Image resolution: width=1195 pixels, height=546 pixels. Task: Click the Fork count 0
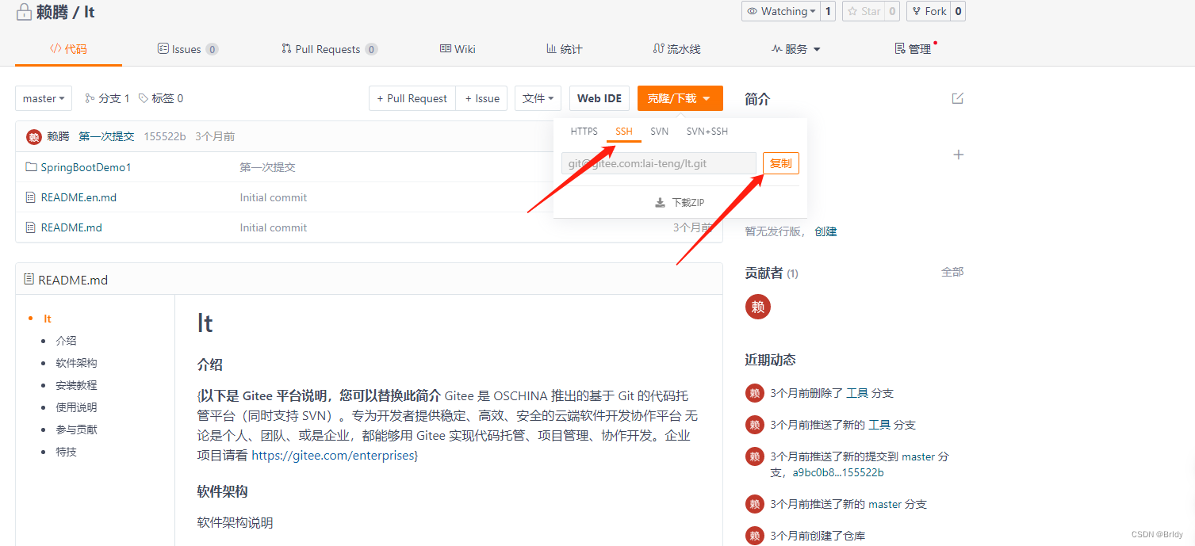[958, 11]
